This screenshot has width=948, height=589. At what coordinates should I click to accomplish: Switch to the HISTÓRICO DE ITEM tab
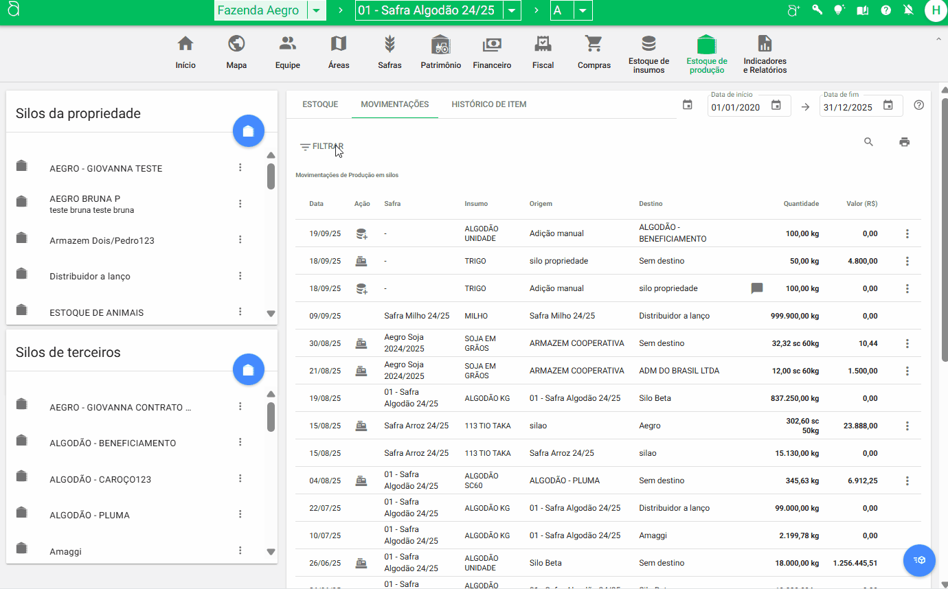click(x=488, y=104)
